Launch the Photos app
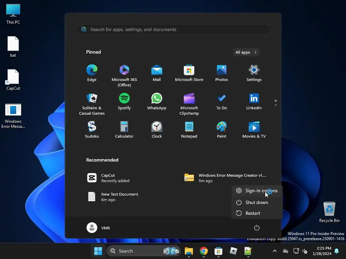Image resolution: width=346 pixels, height=259 pixels. 222,73
